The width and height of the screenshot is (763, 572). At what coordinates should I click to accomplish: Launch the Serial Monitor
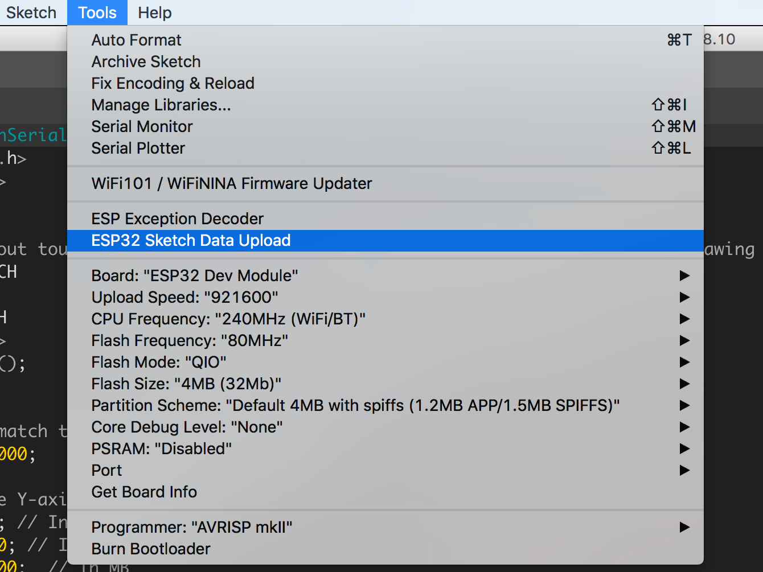[x=142, y=126]
